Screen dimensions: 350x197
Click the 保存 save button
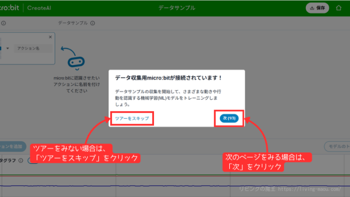pos(317,8)
